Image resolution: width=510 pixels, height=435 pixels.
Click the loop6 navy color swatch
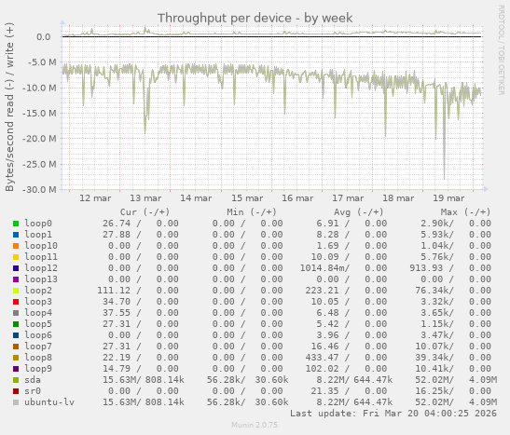[x=16, y=335]
